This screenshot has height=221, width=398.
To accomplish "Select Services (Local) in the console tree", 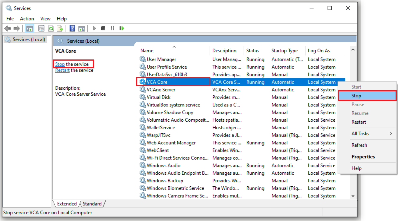I will point(29,39).
